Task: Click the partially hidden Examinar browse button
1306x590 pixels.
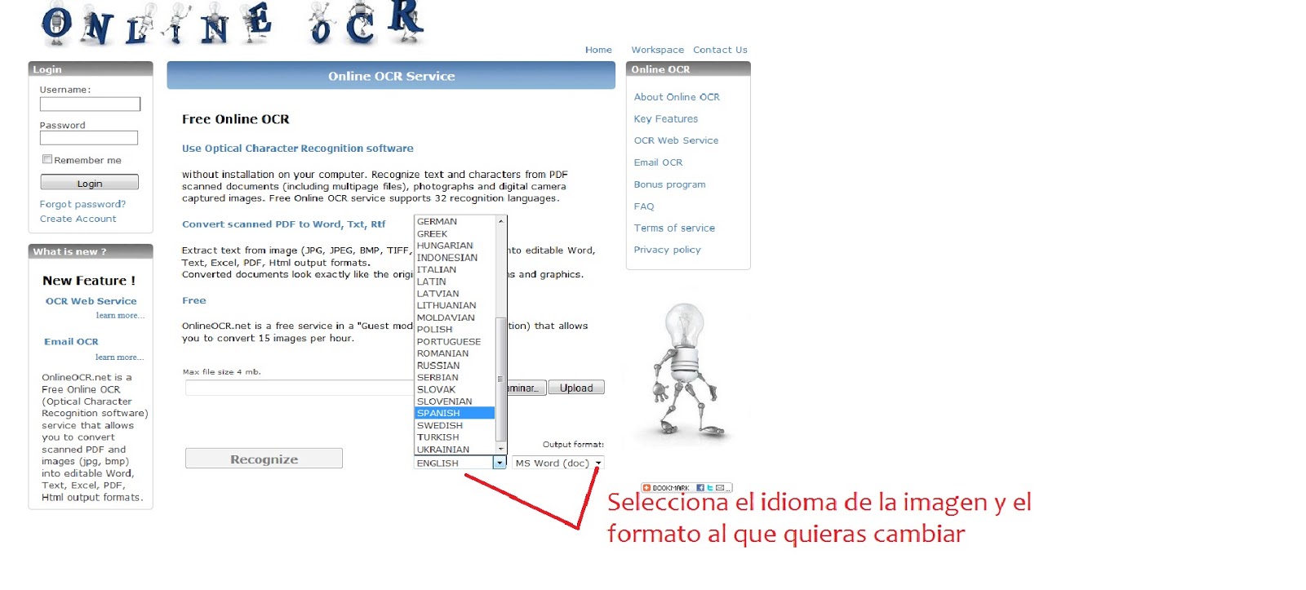Action: click(x=526, y=388)
